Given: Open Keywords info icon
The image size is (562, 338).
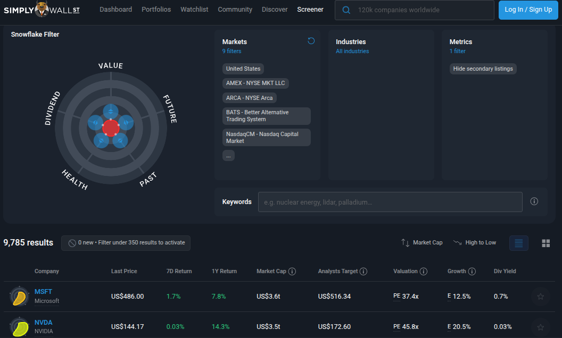Looking at the screenshot, I should pos(534,201).
